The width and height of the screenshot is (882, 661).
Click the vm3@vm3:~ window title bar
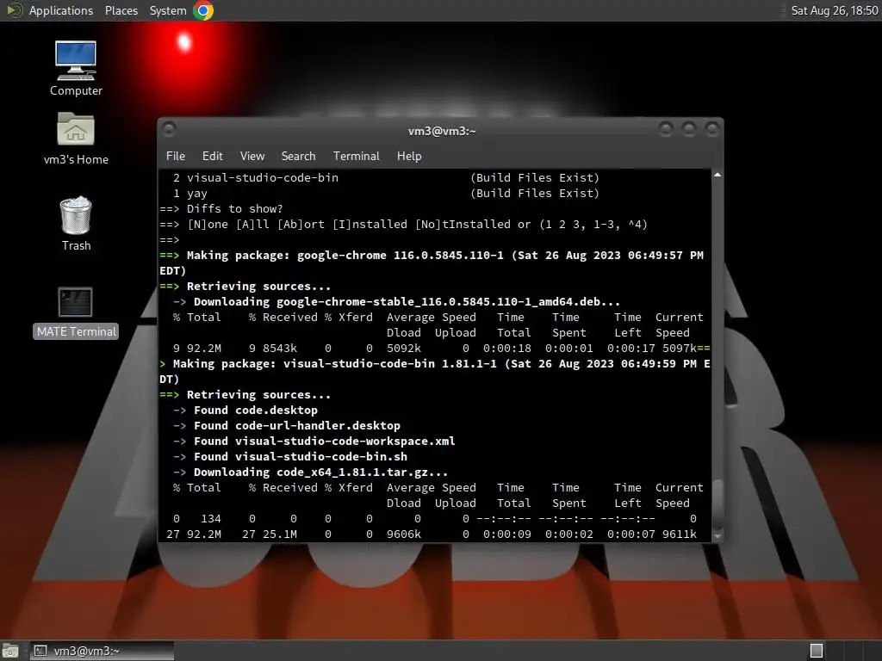pos(442,131)
